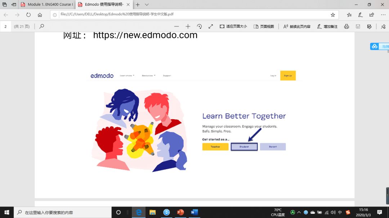Add this page to favorites star
The width and height of the screenshot is (389, 218).
tap(333, 15)
